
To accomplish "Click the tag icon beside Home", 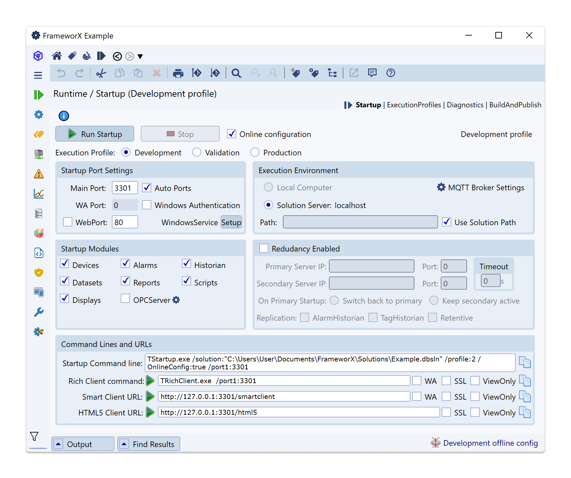I will (72, 56).
